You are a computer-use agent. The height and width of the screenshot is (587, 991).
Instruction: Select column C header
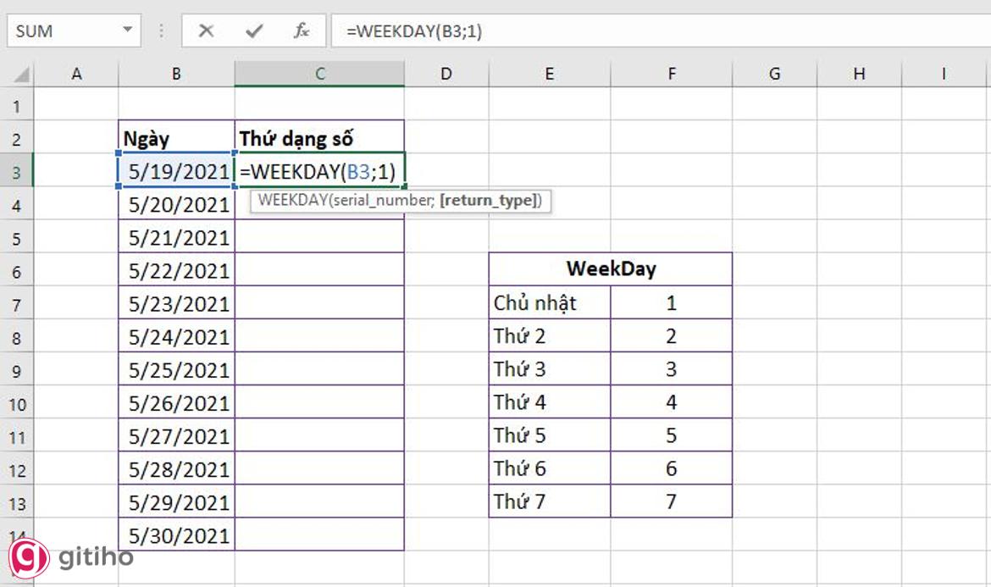point(320,74)
